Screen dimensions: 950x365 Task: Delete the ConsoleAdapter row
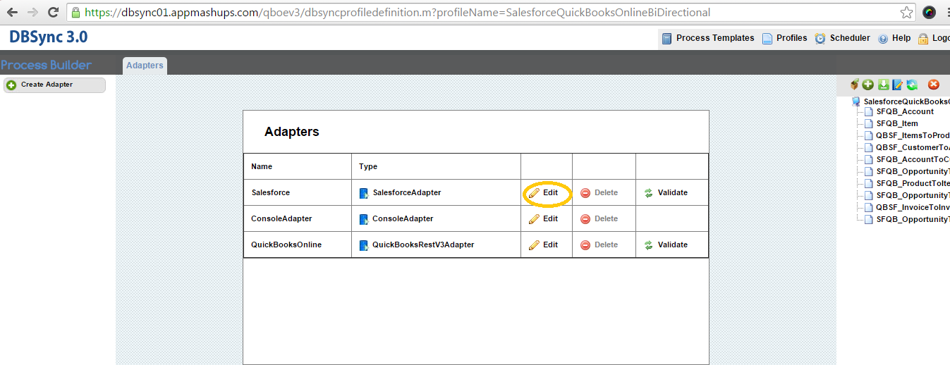tap(599, 218)
